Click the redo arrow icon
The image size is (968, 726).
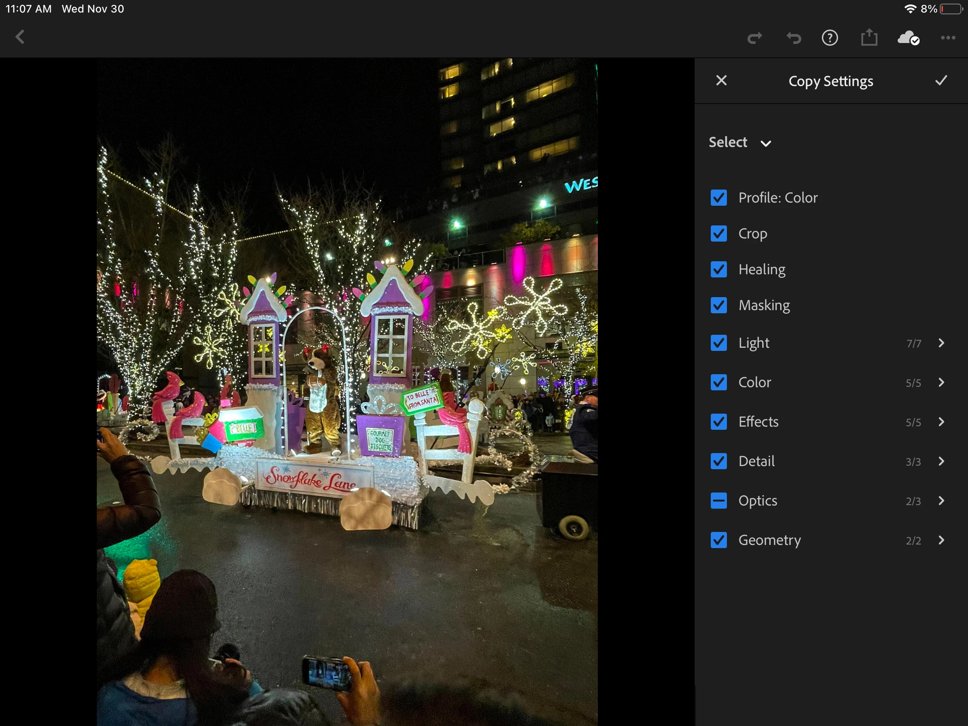[755, 38]
